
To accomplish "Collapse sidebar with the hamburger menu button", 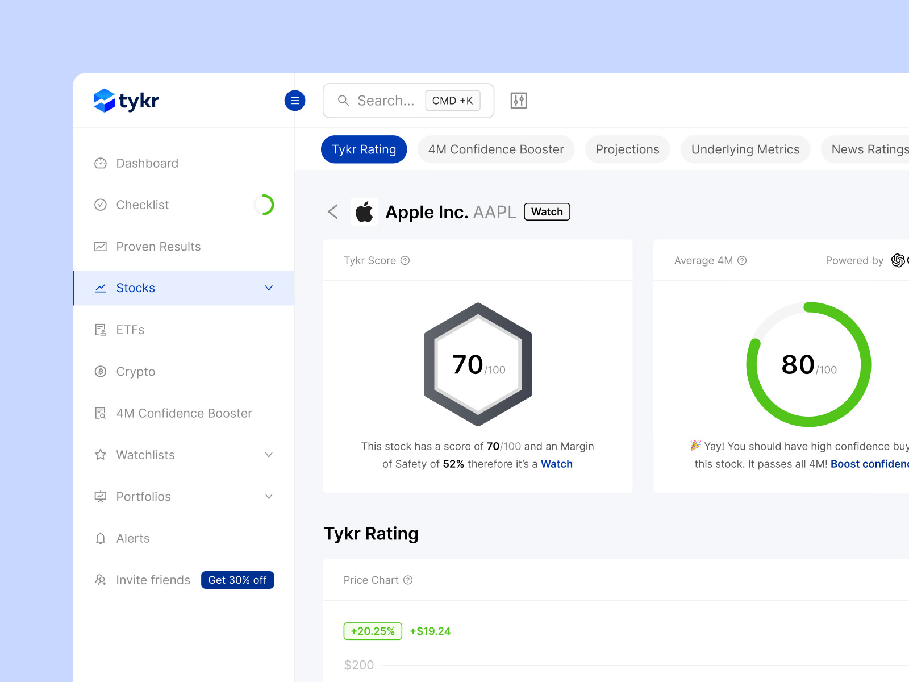I will coord(295,101).
